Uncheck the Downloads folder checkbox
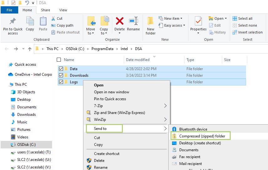The width and height of the screenshot is (268, 170). (x=61, y=75)
